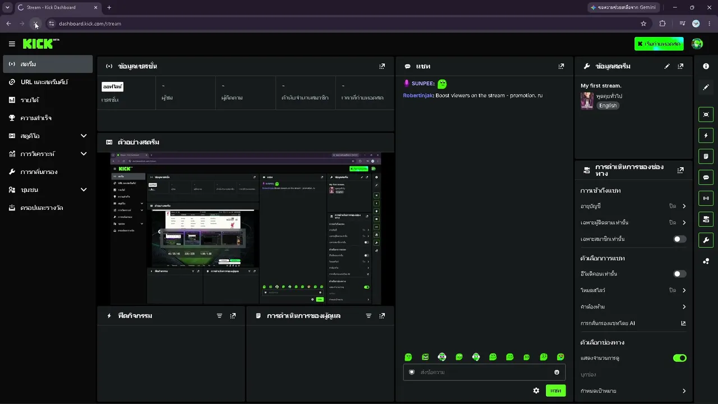Image resolution: width=718 pixels, height=404 pixels.
Task: Open Moderation (การกลั่นกรอง) in the sidebar
Action: click(x=48, y=172)
